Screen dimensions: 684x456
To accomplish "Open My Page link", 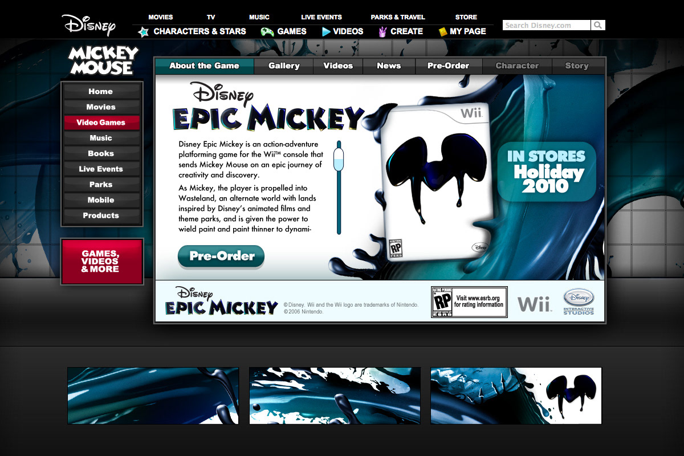I will click(x=468, y=31).
